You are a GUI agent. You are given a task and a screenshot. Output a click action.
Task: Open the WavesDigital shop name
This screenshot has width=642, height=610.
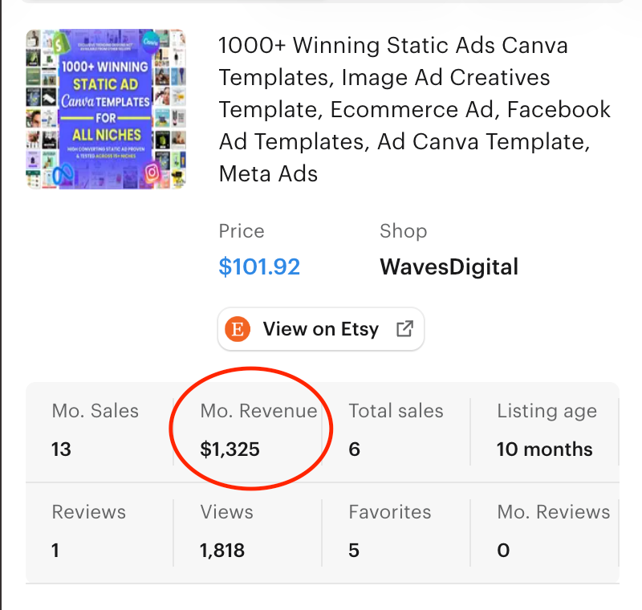click(x=449, y=266)
